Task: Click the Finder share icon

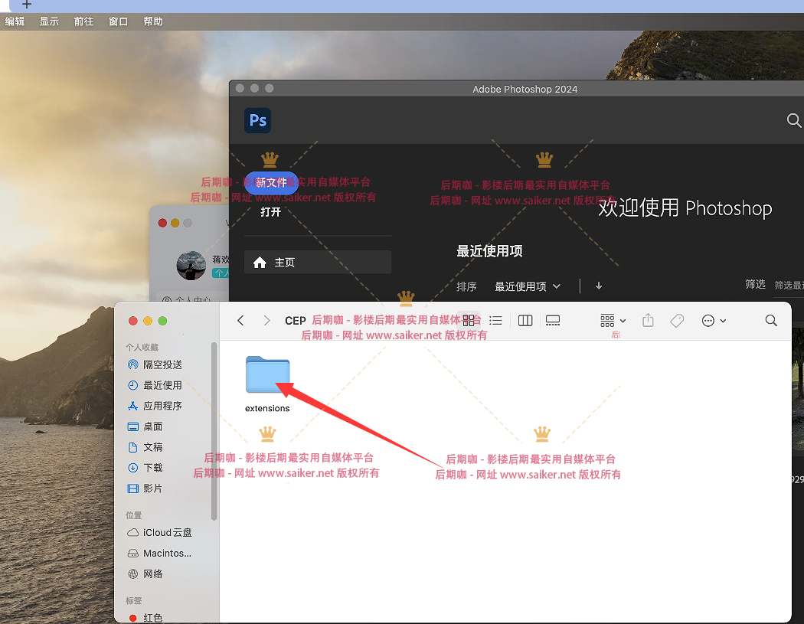Action: point(648,321)
